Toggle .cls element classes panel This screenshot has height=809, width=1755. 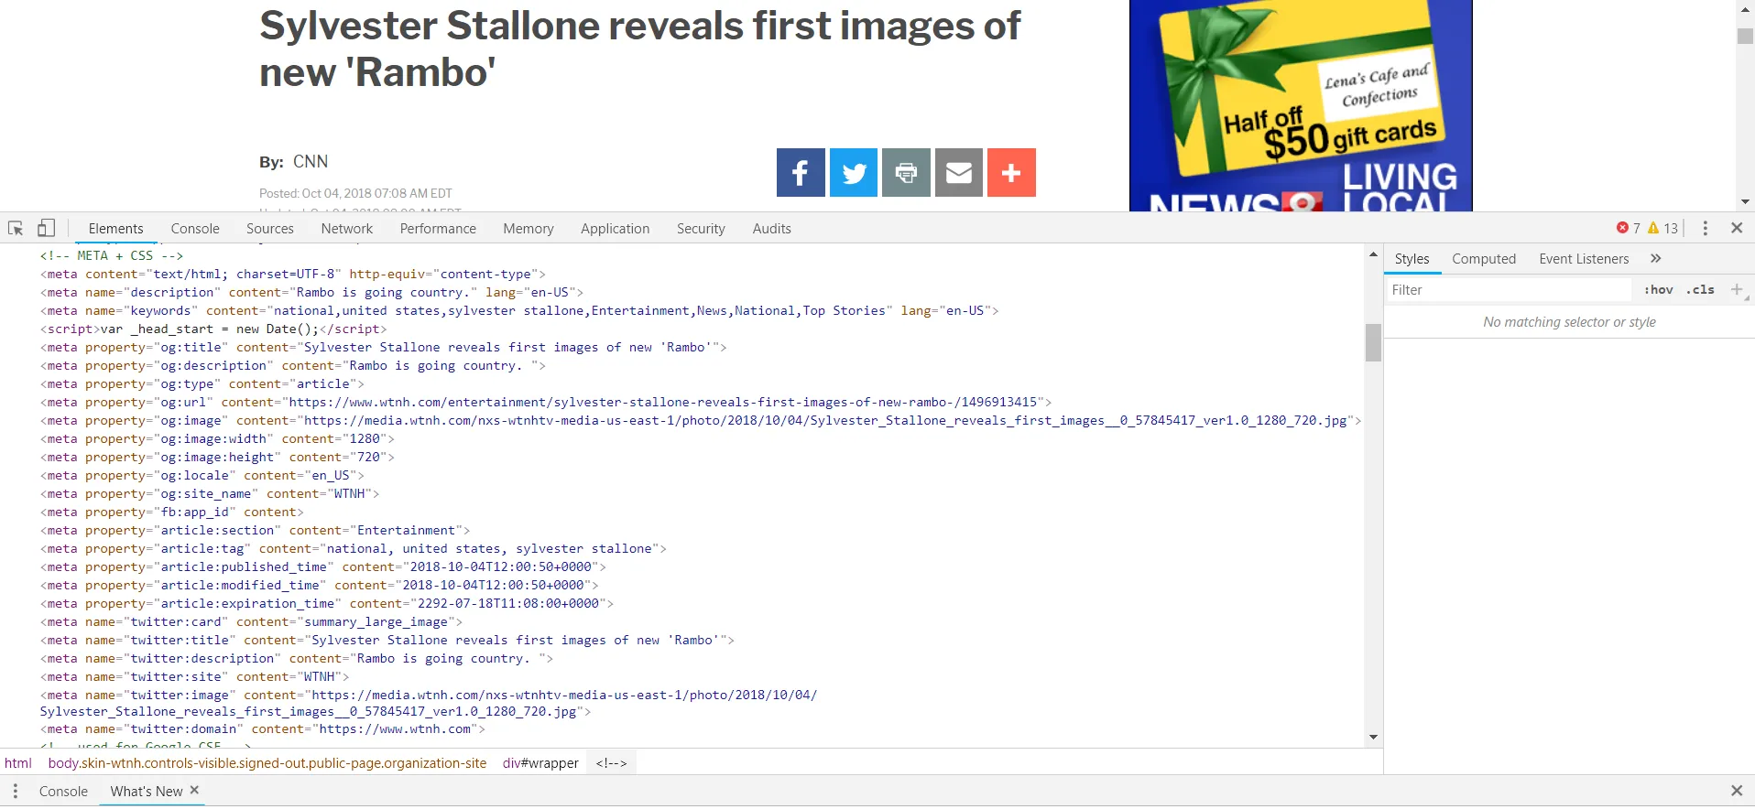click(1700, 290)
